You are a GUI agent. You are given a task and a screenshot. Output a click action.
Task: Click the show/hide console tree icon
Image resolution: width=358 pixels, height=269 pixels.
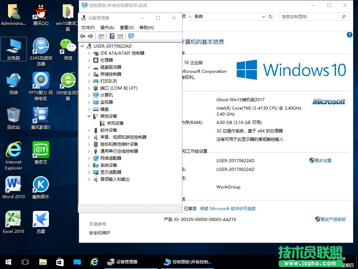point(101,36)
